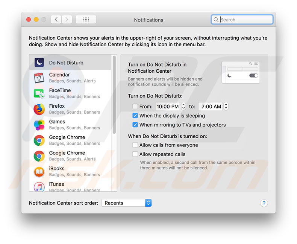Enable the From time schedule checkbox
Screen dimensions: 297x244
[x=135, y=107]
